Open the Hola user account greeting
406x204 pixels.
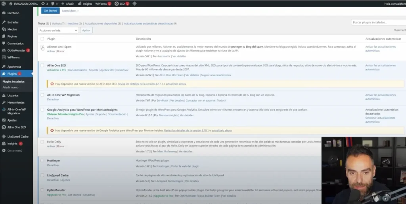coord(395,4)
